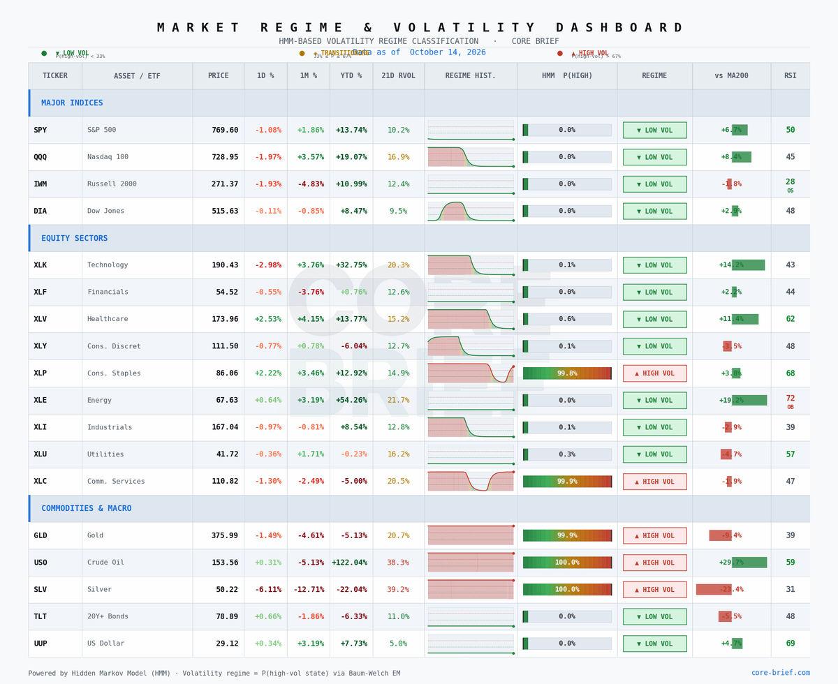
Task: Click the GLD HIGH VOL regime badge
Action: [x=655, y=535]
